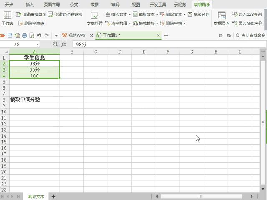Click the vertical scrollbar down arrow
Screen dimensions: 267x200
[263, 189]
